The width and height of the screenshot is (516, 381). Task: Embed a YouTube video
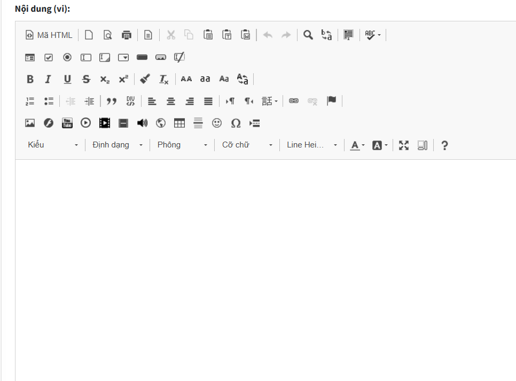pyautogui.click(x=67, y=123)
